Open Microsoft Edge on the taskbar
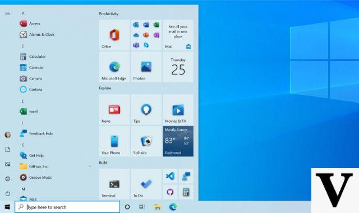This screenshot has width=359, height=213. pyautogui.click(x=173, y=207)
